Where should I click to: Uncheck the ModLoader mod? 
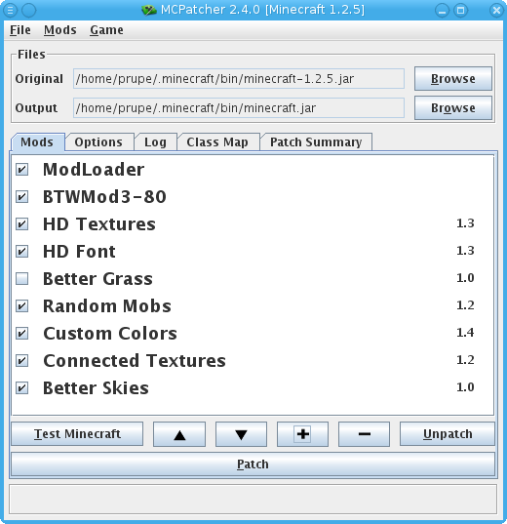[22, 169]
